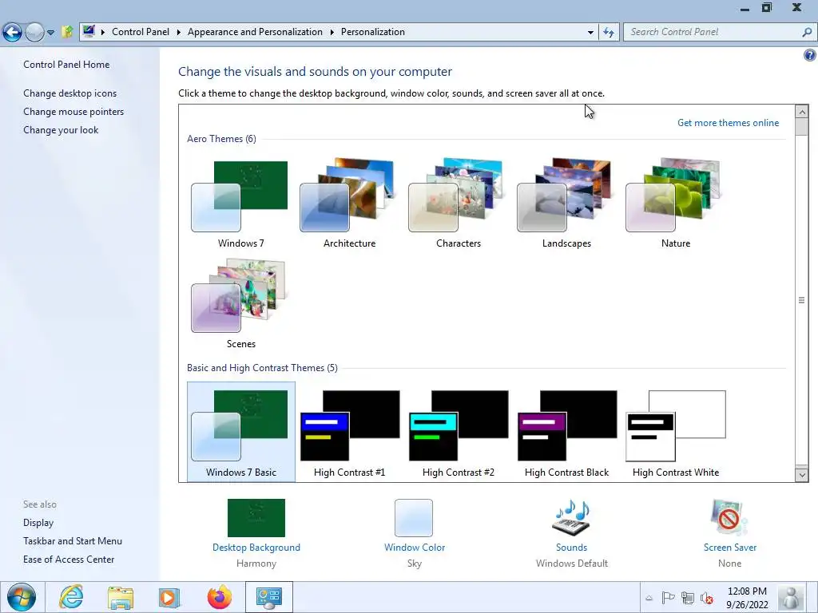Launch Firefox from the taskbar
This screenshot has height=613, width=818.
click(219, 597)
